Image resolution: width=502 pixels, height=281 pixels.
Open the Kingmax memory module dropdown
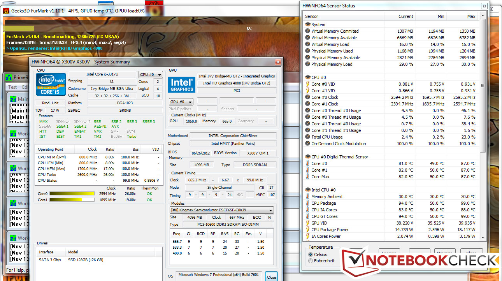tap(222, 210)
